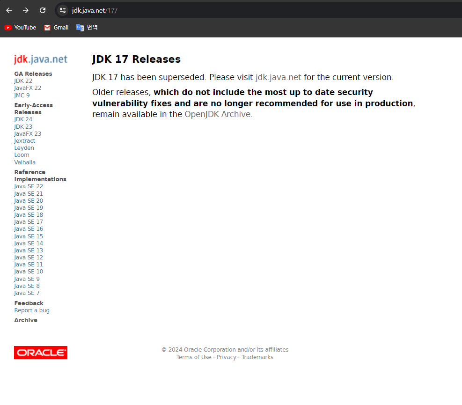Open Java SE 11 reference implementation
This screenshot has height=405, width=462.
(x=29, y=265)
